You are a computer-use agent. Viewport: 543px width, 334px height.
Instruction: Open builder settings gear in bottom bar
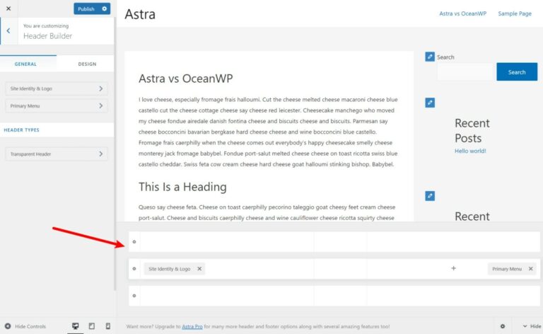503,326
